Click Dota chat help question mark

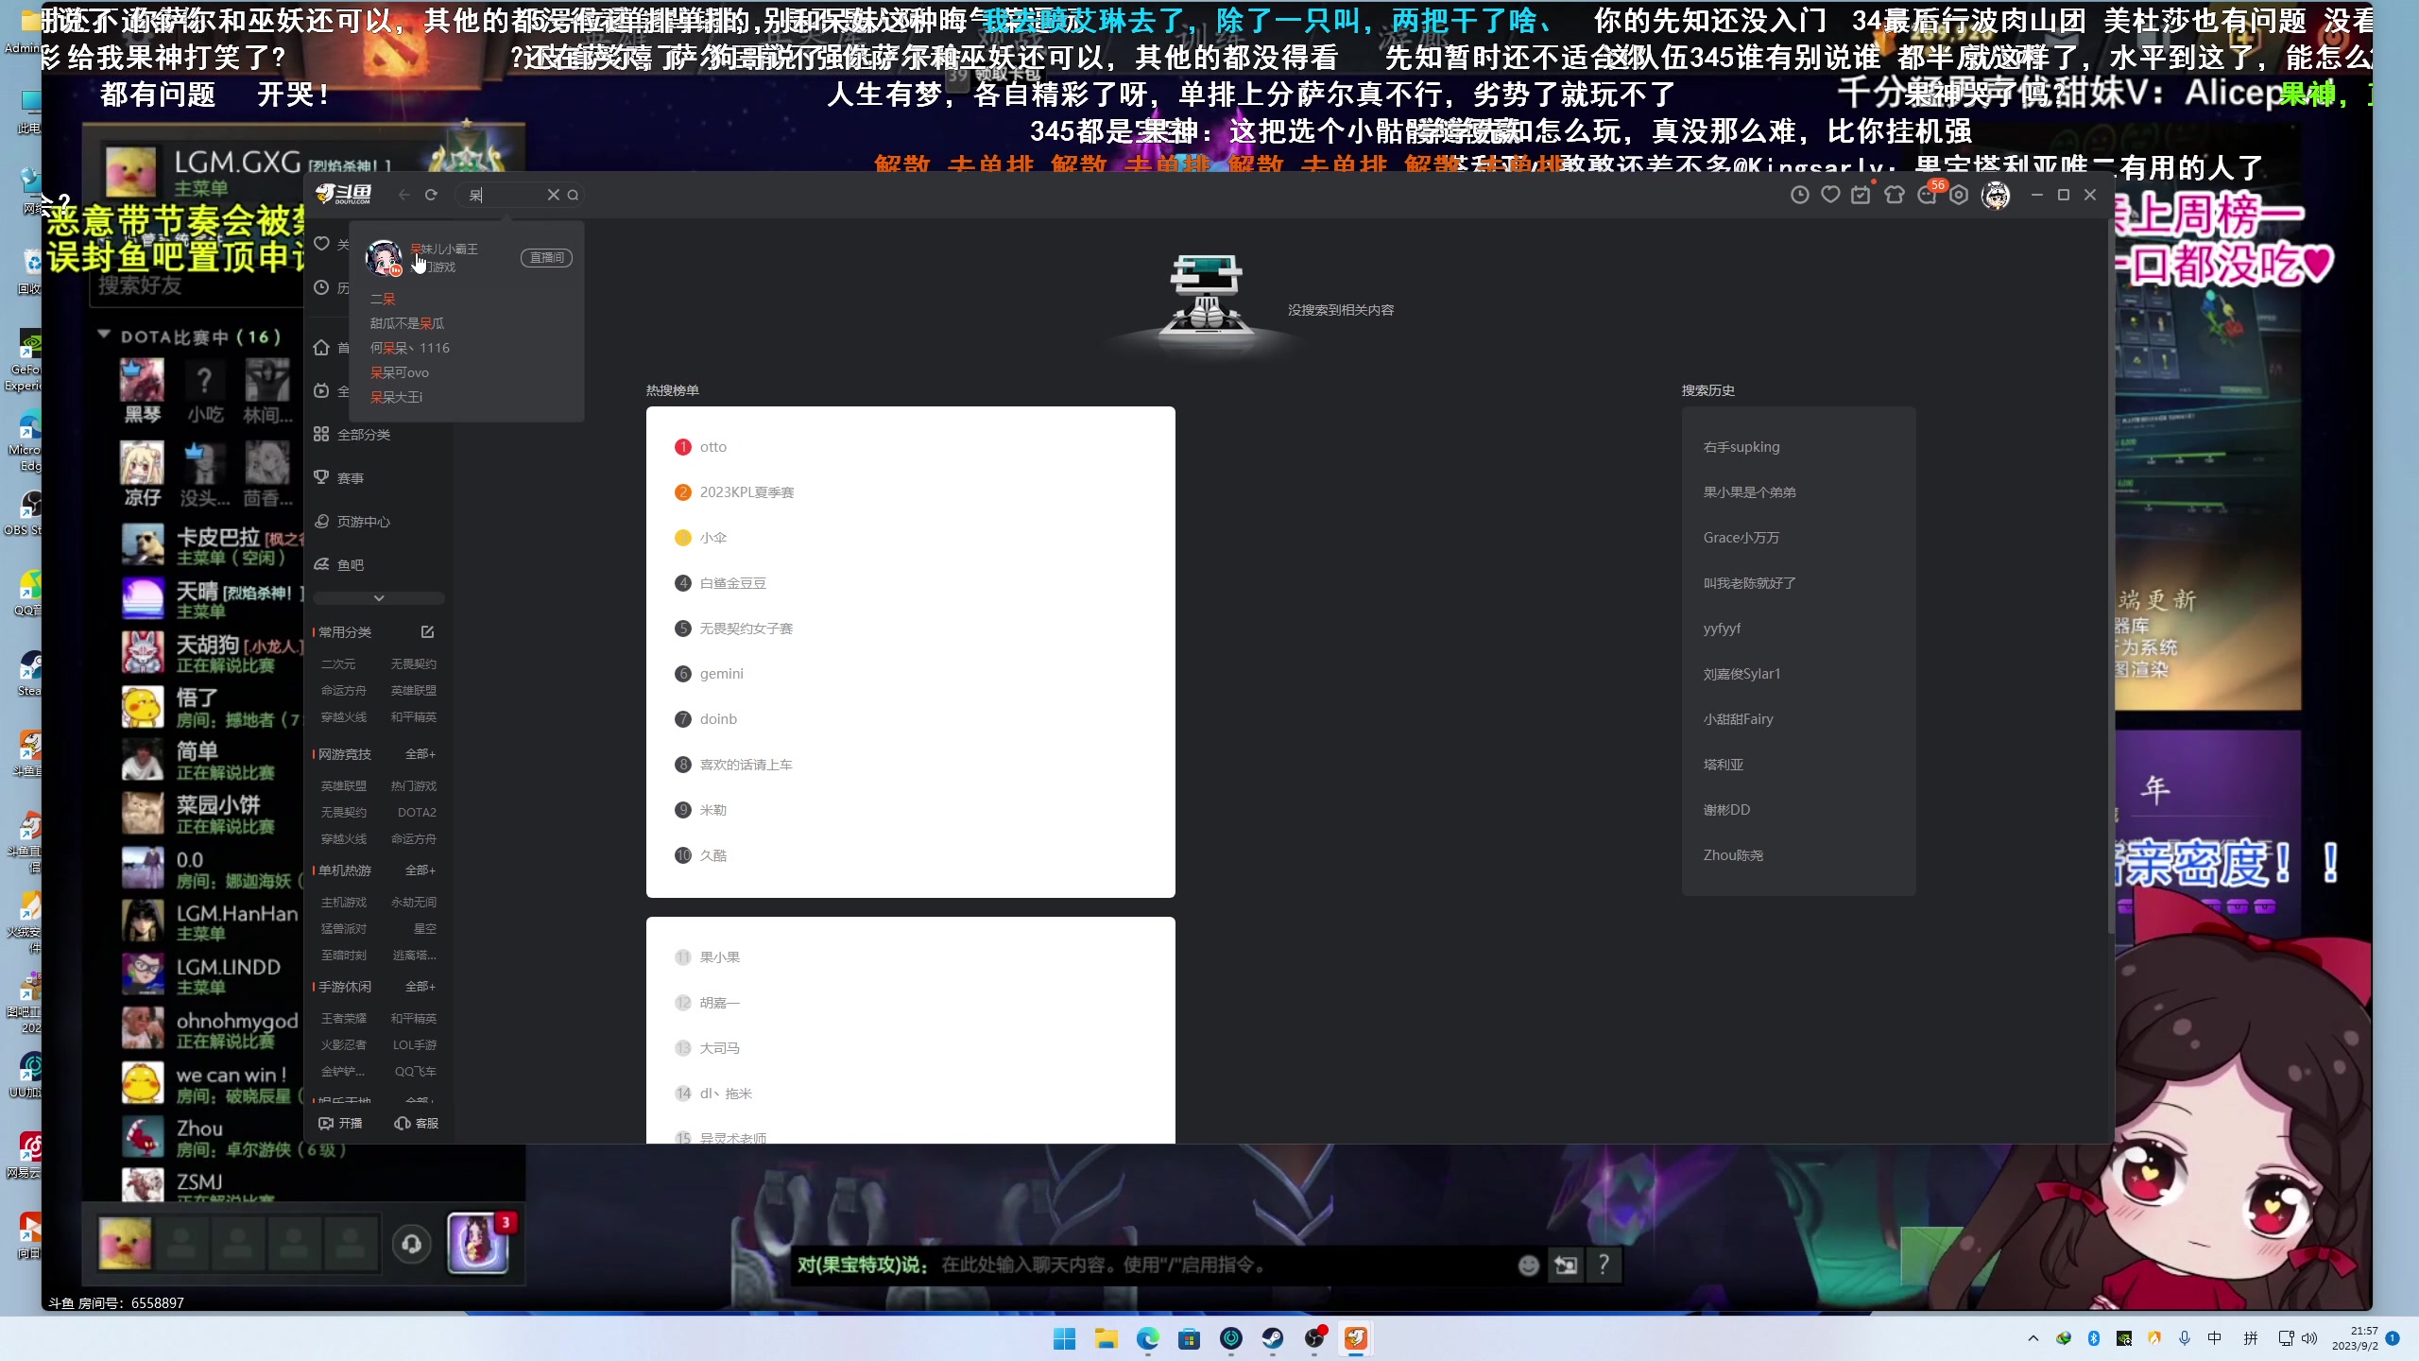1604,1265
